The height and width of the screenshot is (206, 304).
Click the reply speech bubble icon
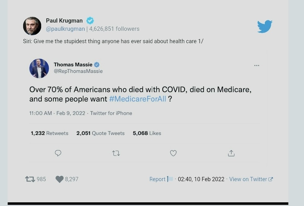click(58, 153)
